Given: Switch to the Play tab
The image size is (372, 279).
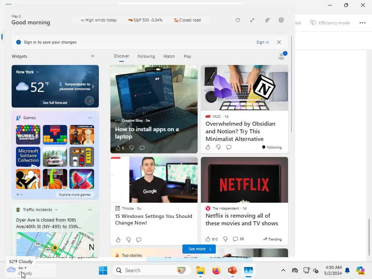Looking at the screenshot, I should (187, 56).
